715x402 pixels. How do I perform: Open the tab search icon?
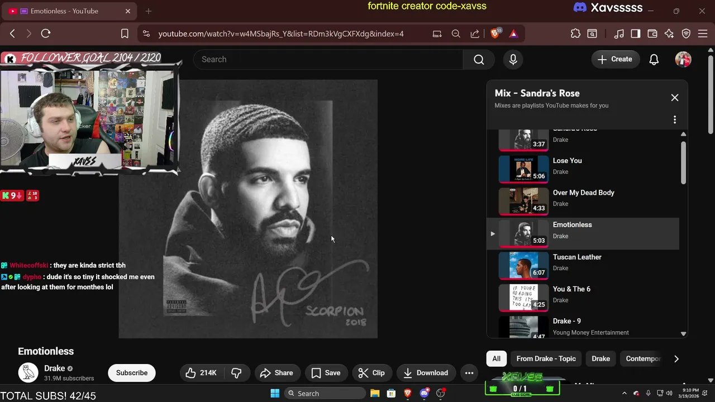pyautogui.click(x=592, y=33)
